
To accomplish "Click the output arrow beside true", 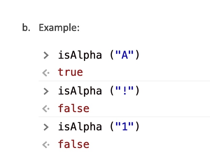I will (46, 73).
